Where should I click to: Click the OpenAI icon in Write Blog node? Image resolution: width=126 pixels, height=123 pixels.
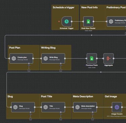(x=46, y=58)
